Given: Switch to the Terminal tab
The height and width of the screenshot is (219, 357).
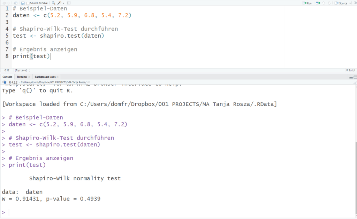Looking at the screenshot, I should click(x=22, y=77).
